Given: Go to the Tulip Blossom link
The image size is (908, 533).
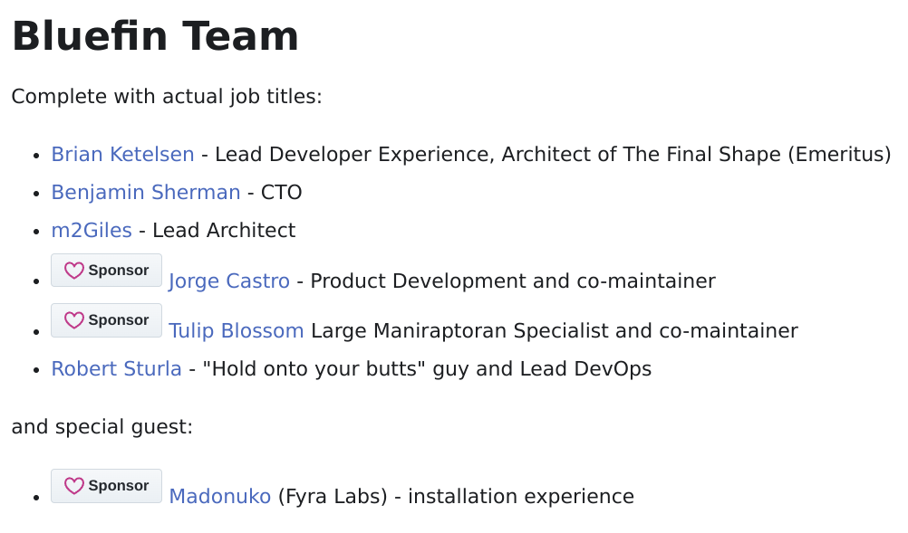Looking at the screenshot, I should [237, 331].
